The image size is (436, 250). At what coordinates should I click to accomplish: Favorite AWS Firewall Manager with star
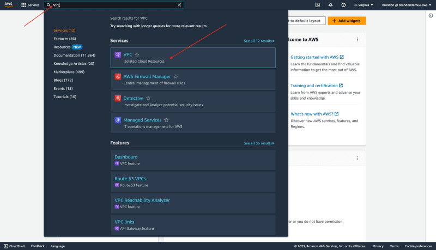175,76
